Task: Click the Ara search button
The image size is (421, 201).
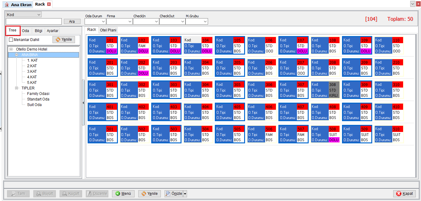Action: (x=72, y=22)
